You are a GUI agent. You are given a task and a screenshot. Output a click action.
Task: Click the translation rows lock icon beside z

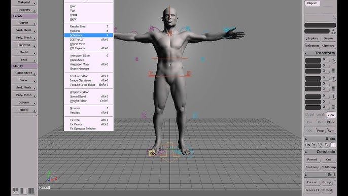(x=333, y=107)
